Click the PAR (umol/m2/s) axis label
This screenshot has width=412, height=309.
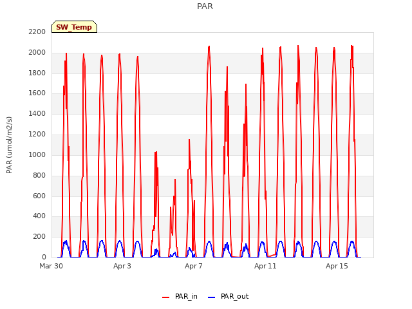(x=9, y=145)
